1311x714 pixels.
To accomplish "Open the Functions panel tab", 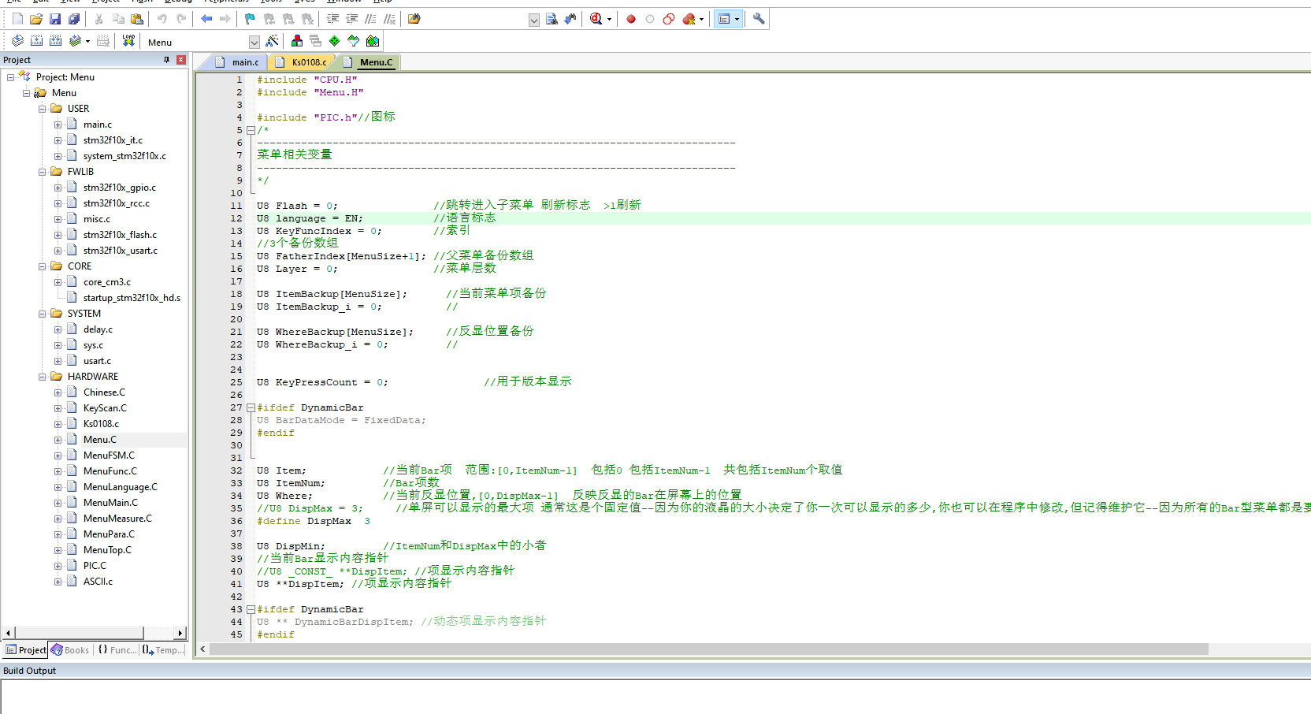I will click(x=117, y=650).
